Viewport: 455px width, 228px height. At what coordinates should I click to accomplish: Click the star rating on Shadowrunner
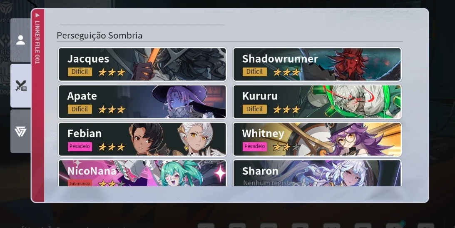pyautogui.click(x=286, y=72)
